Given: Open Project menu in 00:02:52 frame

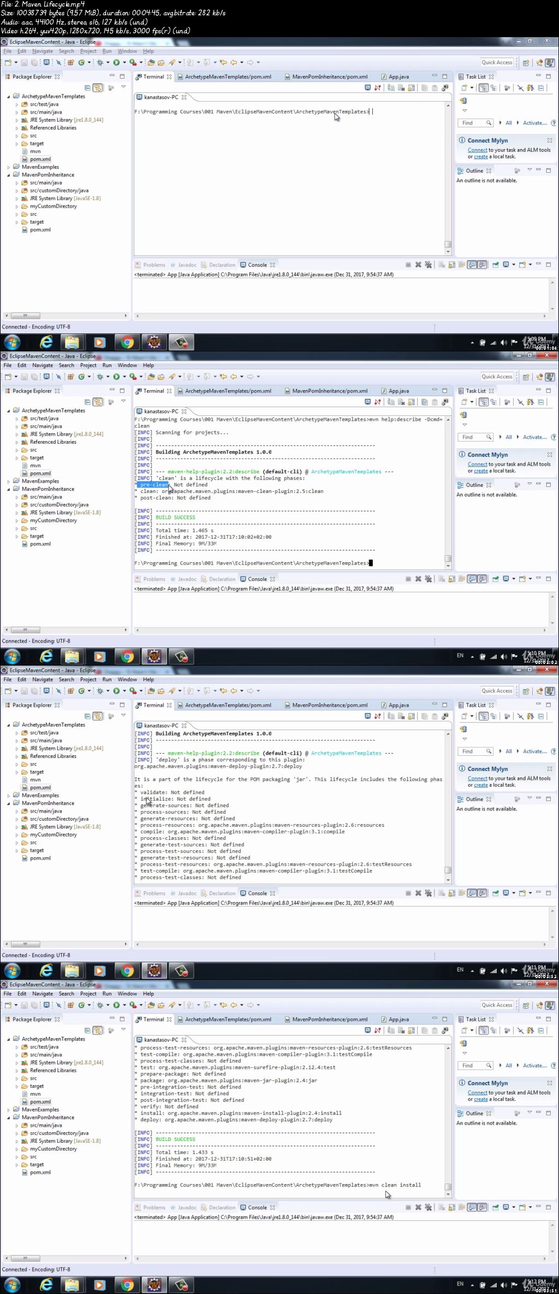Looking at the screenshot, I should click(x=88, y=680).
